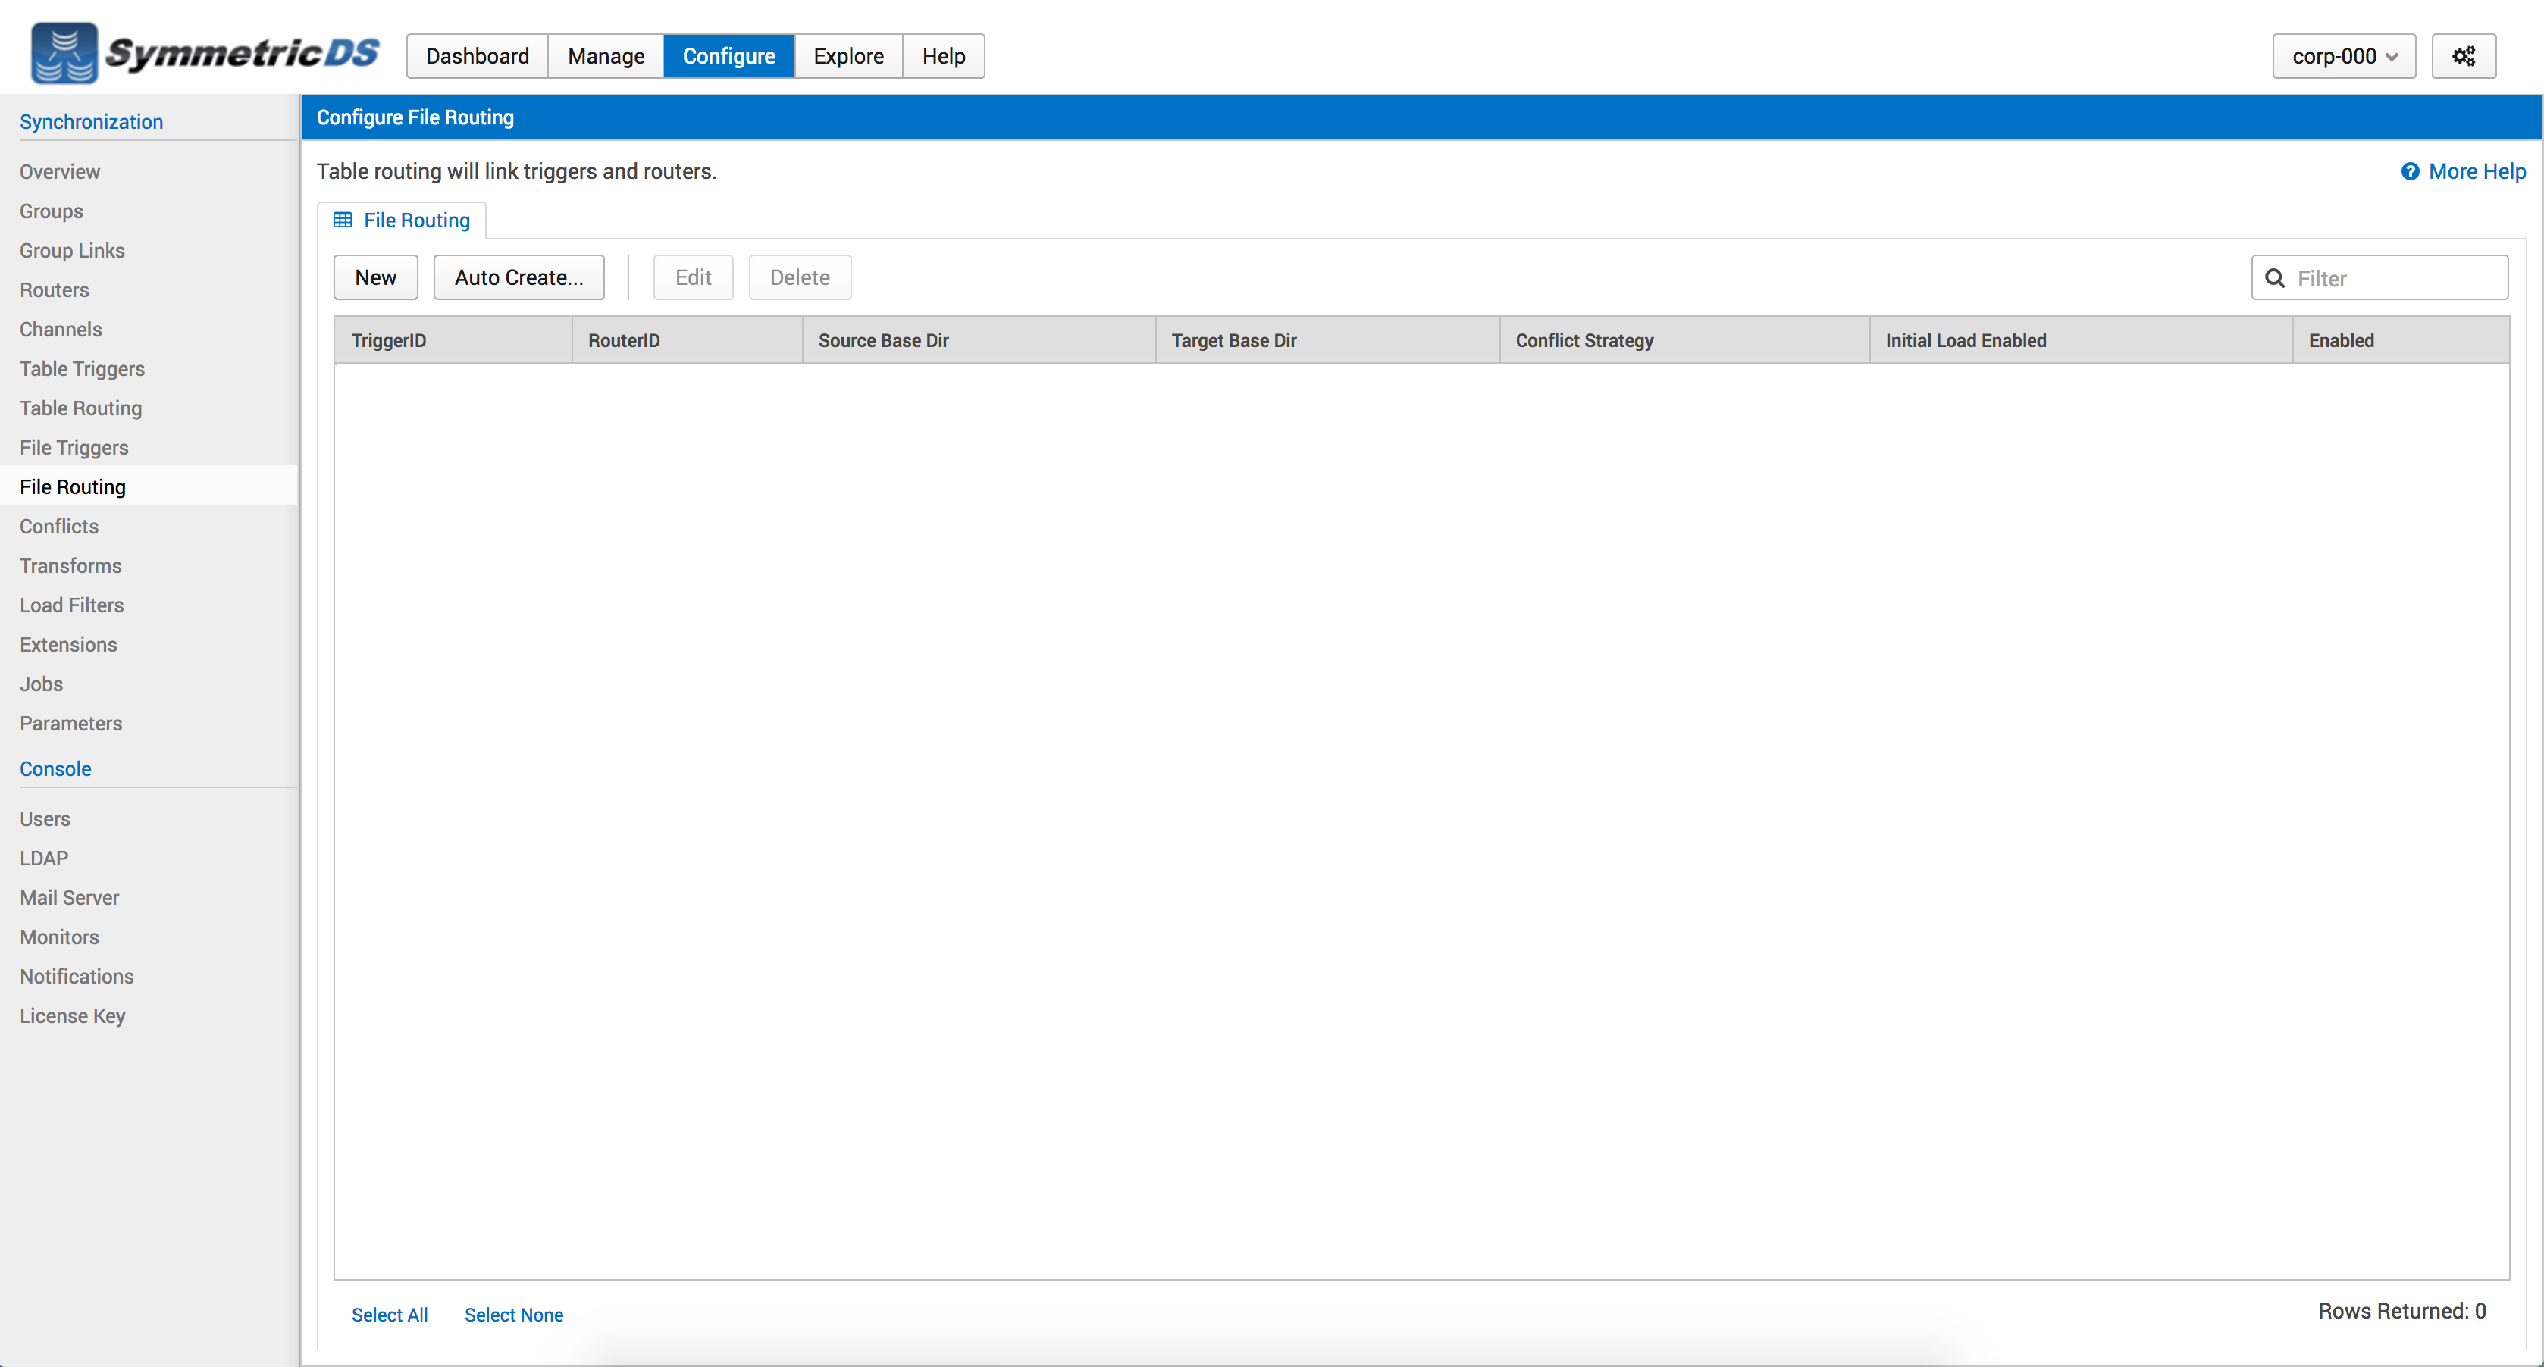Sort by the TriggerID column header

tap(453, 340)
